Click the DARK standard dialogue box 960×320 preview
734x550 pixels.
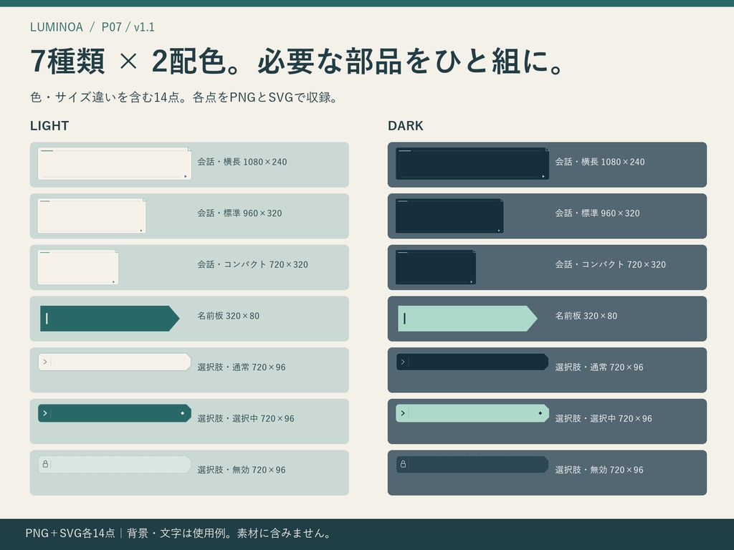tap(449, 216)
